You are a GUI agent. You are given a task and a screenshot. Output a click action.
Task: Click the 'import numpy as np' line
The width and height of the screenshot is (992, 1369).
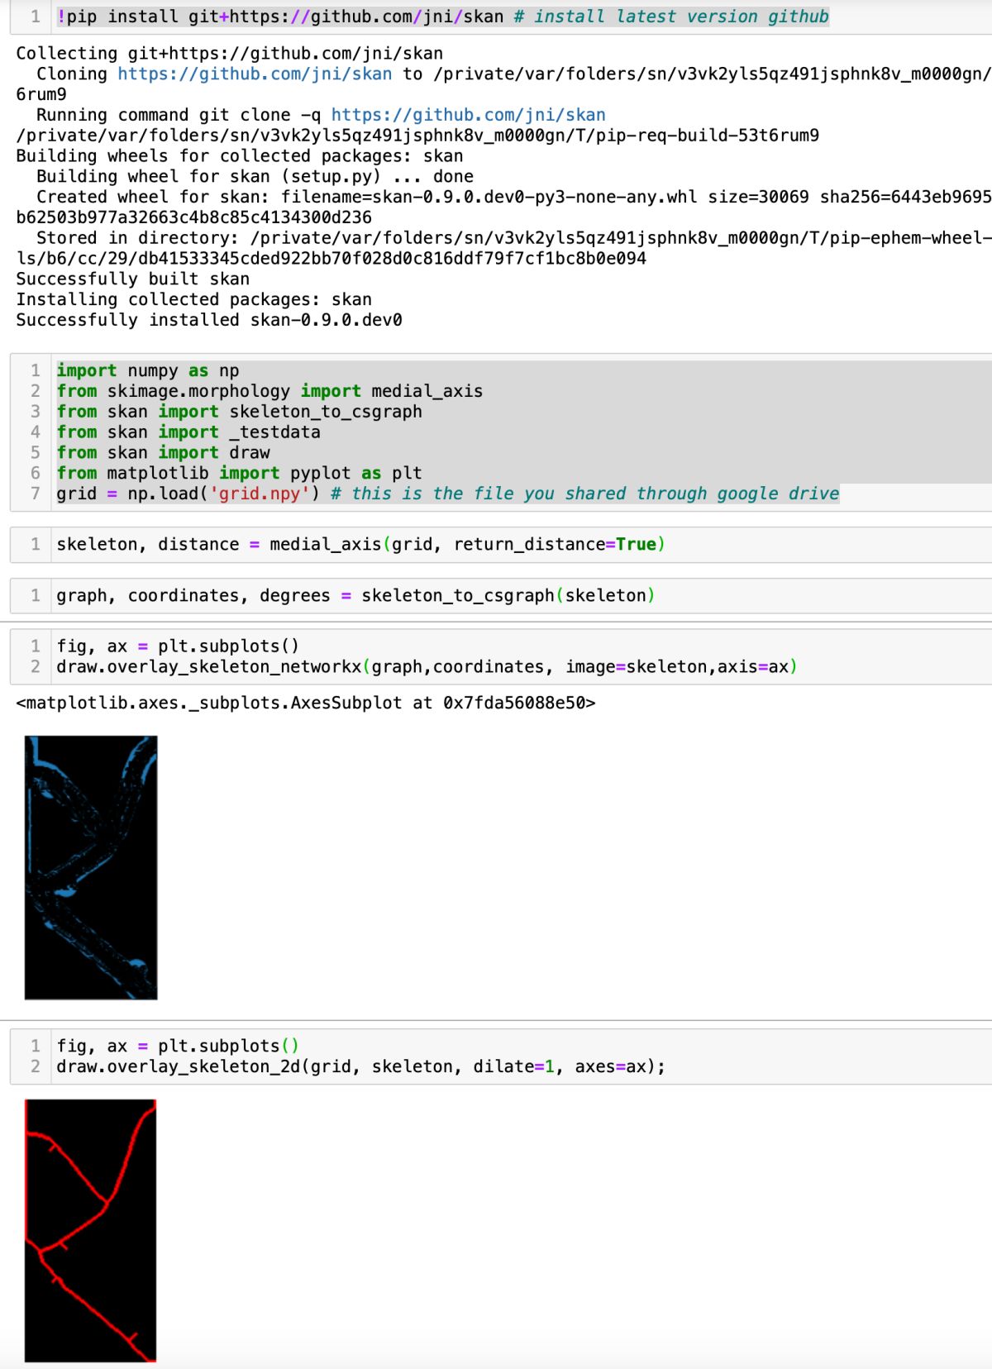pos(148,370)
